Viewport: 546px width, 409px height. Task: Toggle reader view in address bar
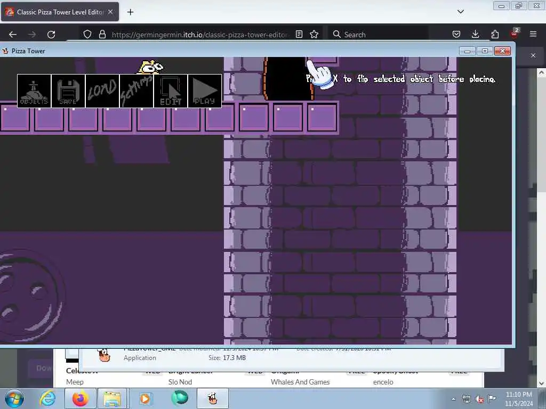click(x=299, y=34)
